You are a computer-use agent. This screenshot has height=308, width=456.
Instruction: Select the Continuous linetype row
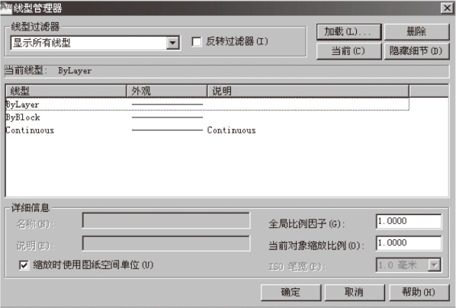(x=207, y=130)
